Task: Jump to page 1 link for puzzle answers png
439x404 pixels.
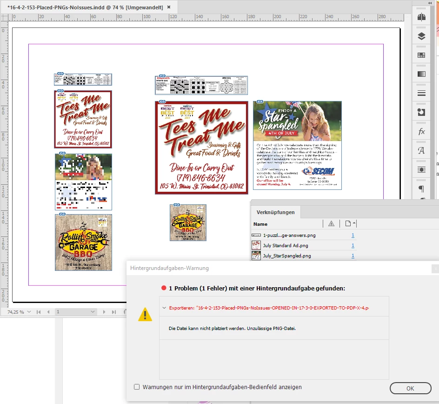Action: [353, 236]
